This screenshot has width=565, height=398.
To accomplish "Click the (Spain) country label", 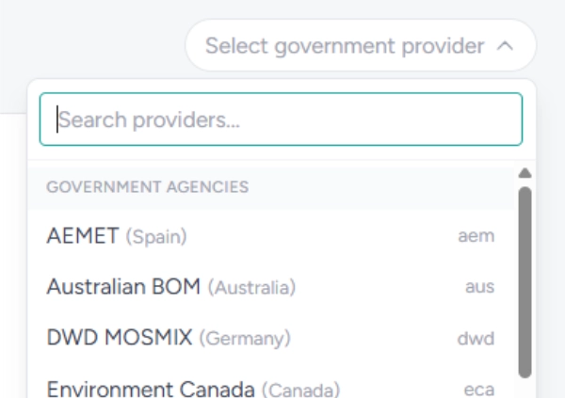I will (x=156, y=238).
